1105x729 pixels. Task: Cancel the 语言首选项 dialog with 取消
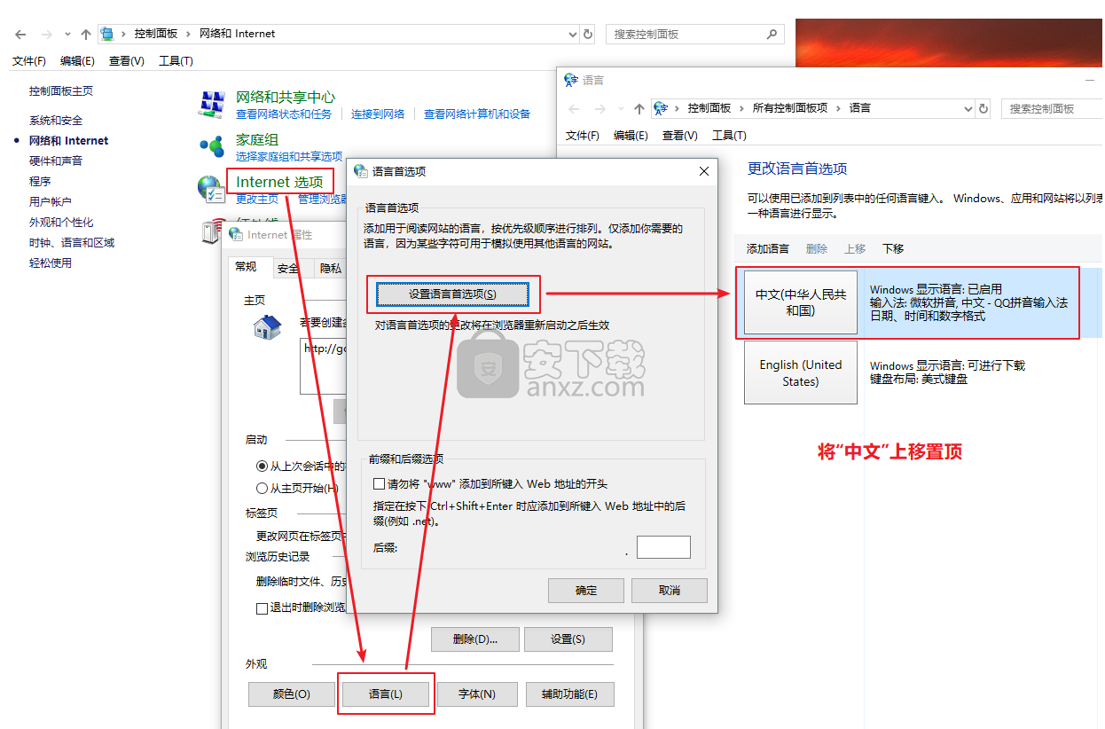click(670, 591)
